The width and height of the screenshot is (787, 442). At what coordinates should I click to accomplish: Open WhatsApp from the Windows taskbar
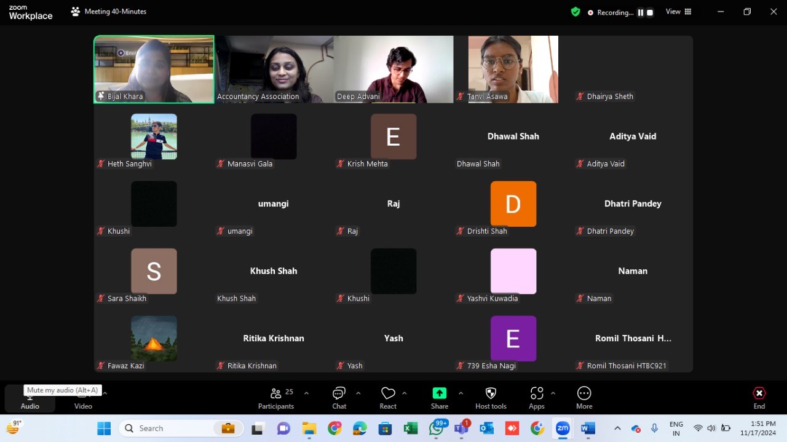[437, 428]
